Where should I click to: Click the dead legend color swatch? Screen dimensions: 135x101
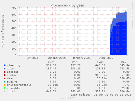click(5, 78)
